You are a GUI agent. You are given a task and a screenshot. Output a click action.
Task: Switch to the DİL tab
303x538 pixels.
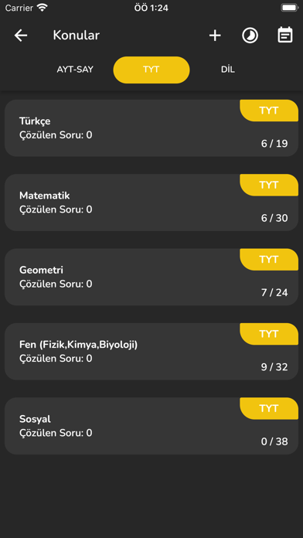coord(228,70)
